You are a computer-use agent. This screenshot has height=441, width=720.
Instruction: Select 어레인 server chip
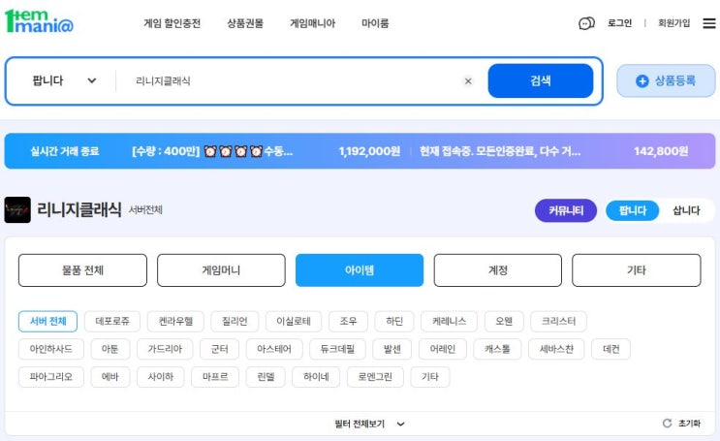click(x=443, y=349)
